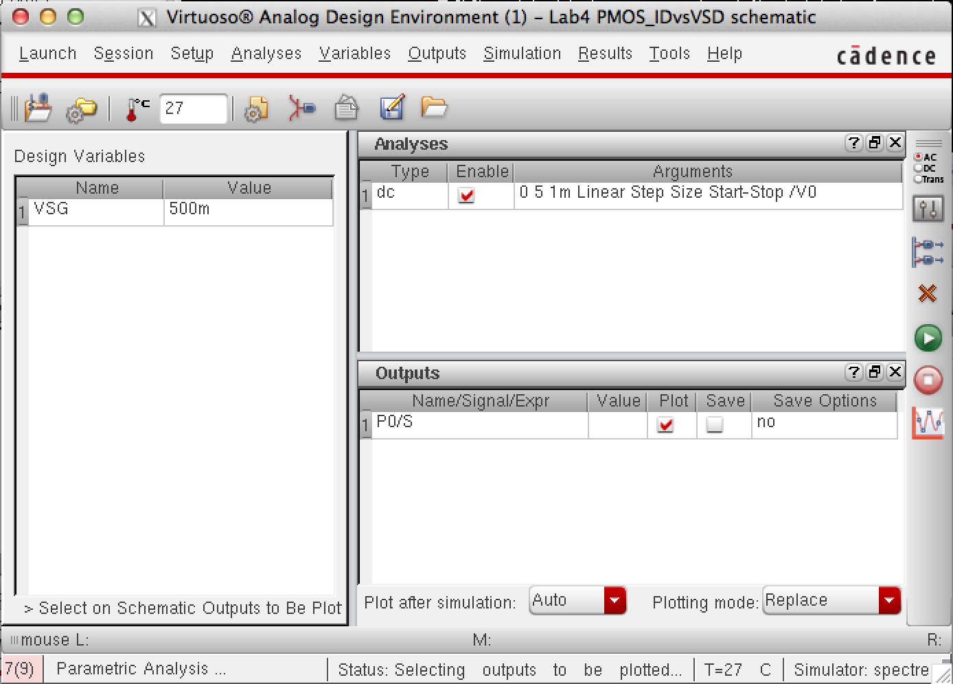
Task: Select the DC analysis radio button
Action: [x=918, y=168]
